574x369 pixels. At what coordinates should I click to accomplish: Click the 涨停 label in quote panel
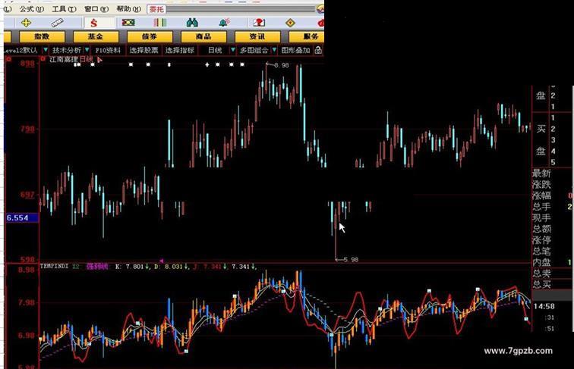click(x=541, y=240)
